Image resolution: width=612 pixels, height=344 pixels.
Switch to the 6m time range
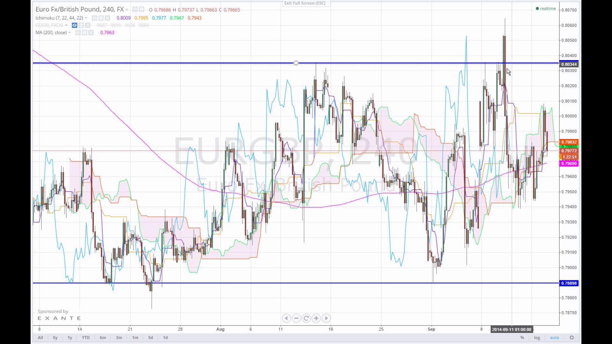point(103,338)
